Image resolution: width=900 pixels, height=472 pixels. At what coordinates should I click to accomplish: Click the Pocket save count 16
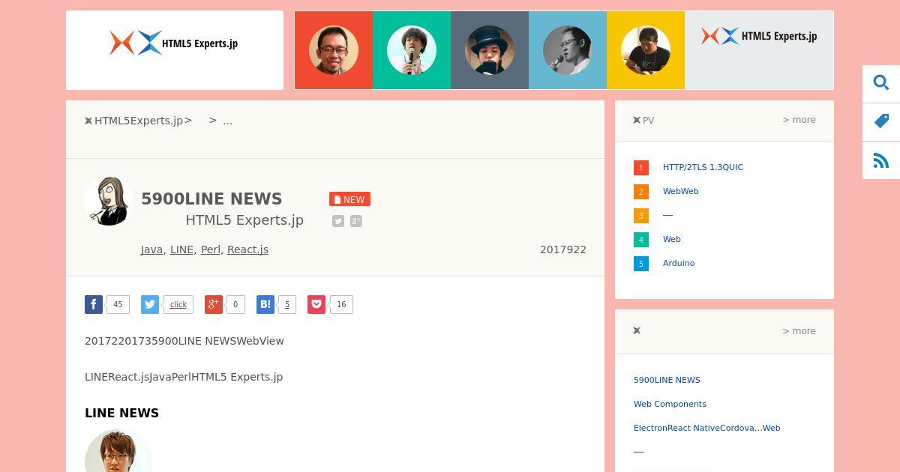pos(341,304)
